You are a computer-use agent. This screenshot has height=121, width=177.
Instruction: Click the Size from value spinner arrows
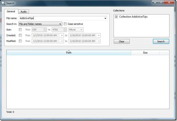tap(45, 30)
